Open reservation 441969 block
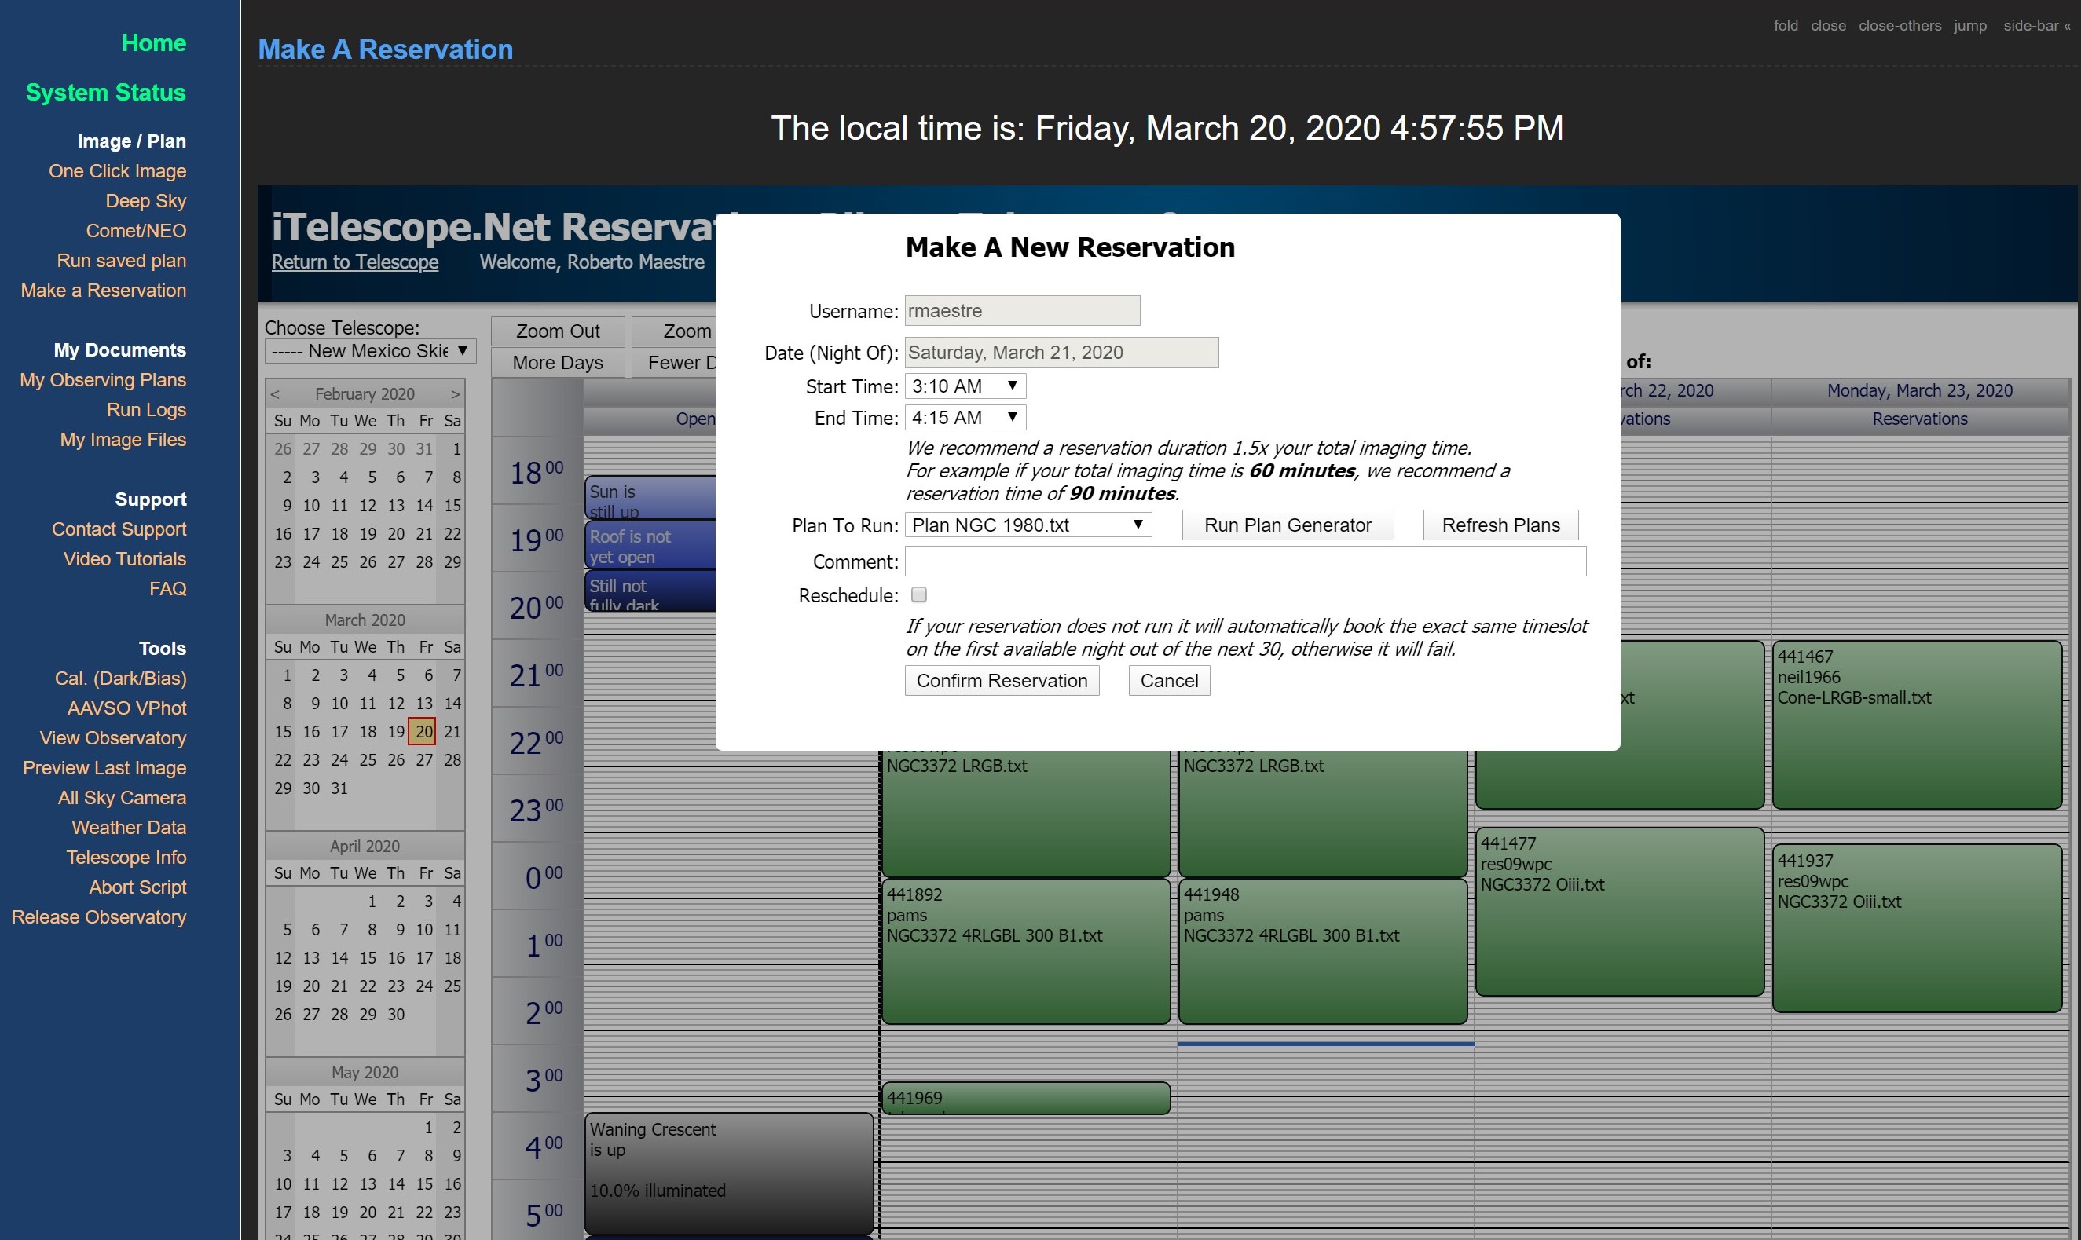The width and height of the screenshot is (2081, 1240). coord(1025,1098)
